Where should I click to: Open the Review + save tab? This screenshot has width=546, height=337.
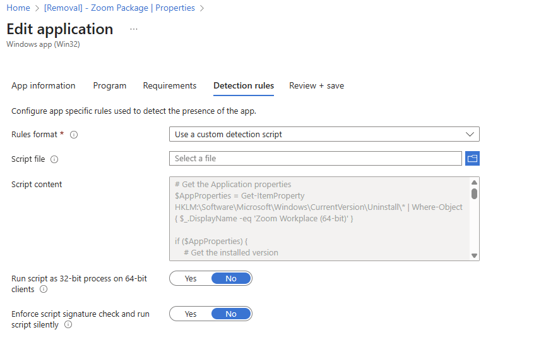(316, 85)
